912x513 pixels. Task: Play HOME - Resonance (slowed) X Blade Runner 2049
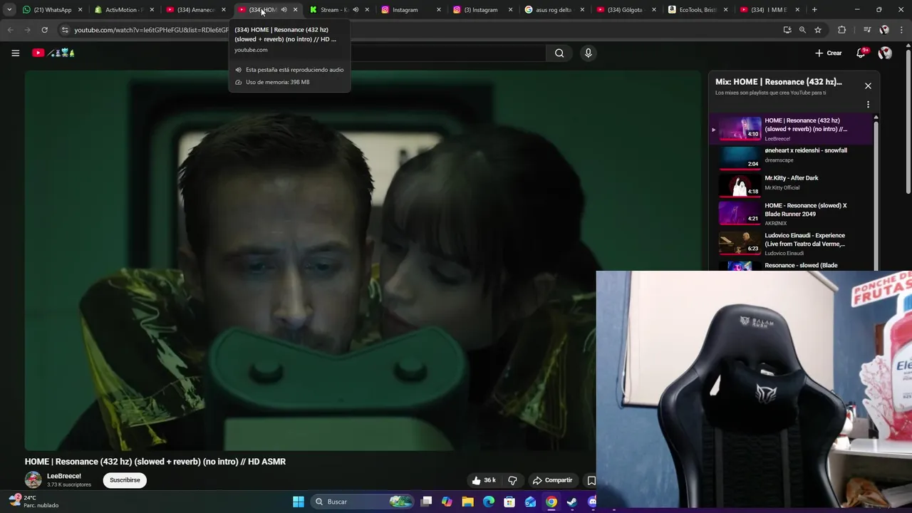pos(791,214)
